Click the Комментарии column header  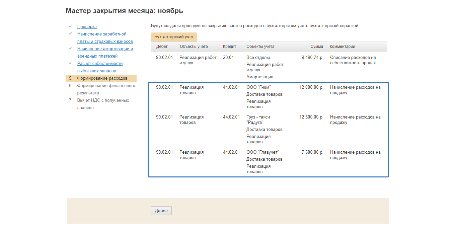pyautogui.click(x=342, y=47)
